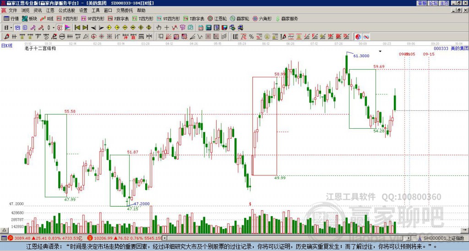Step forward with black right arrow

click(x=101, y=27)
